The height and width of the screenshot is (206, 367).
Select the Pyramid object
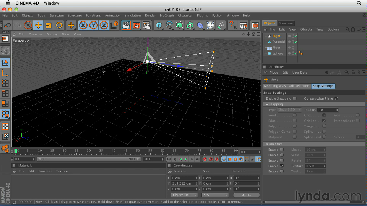[279, 42]
